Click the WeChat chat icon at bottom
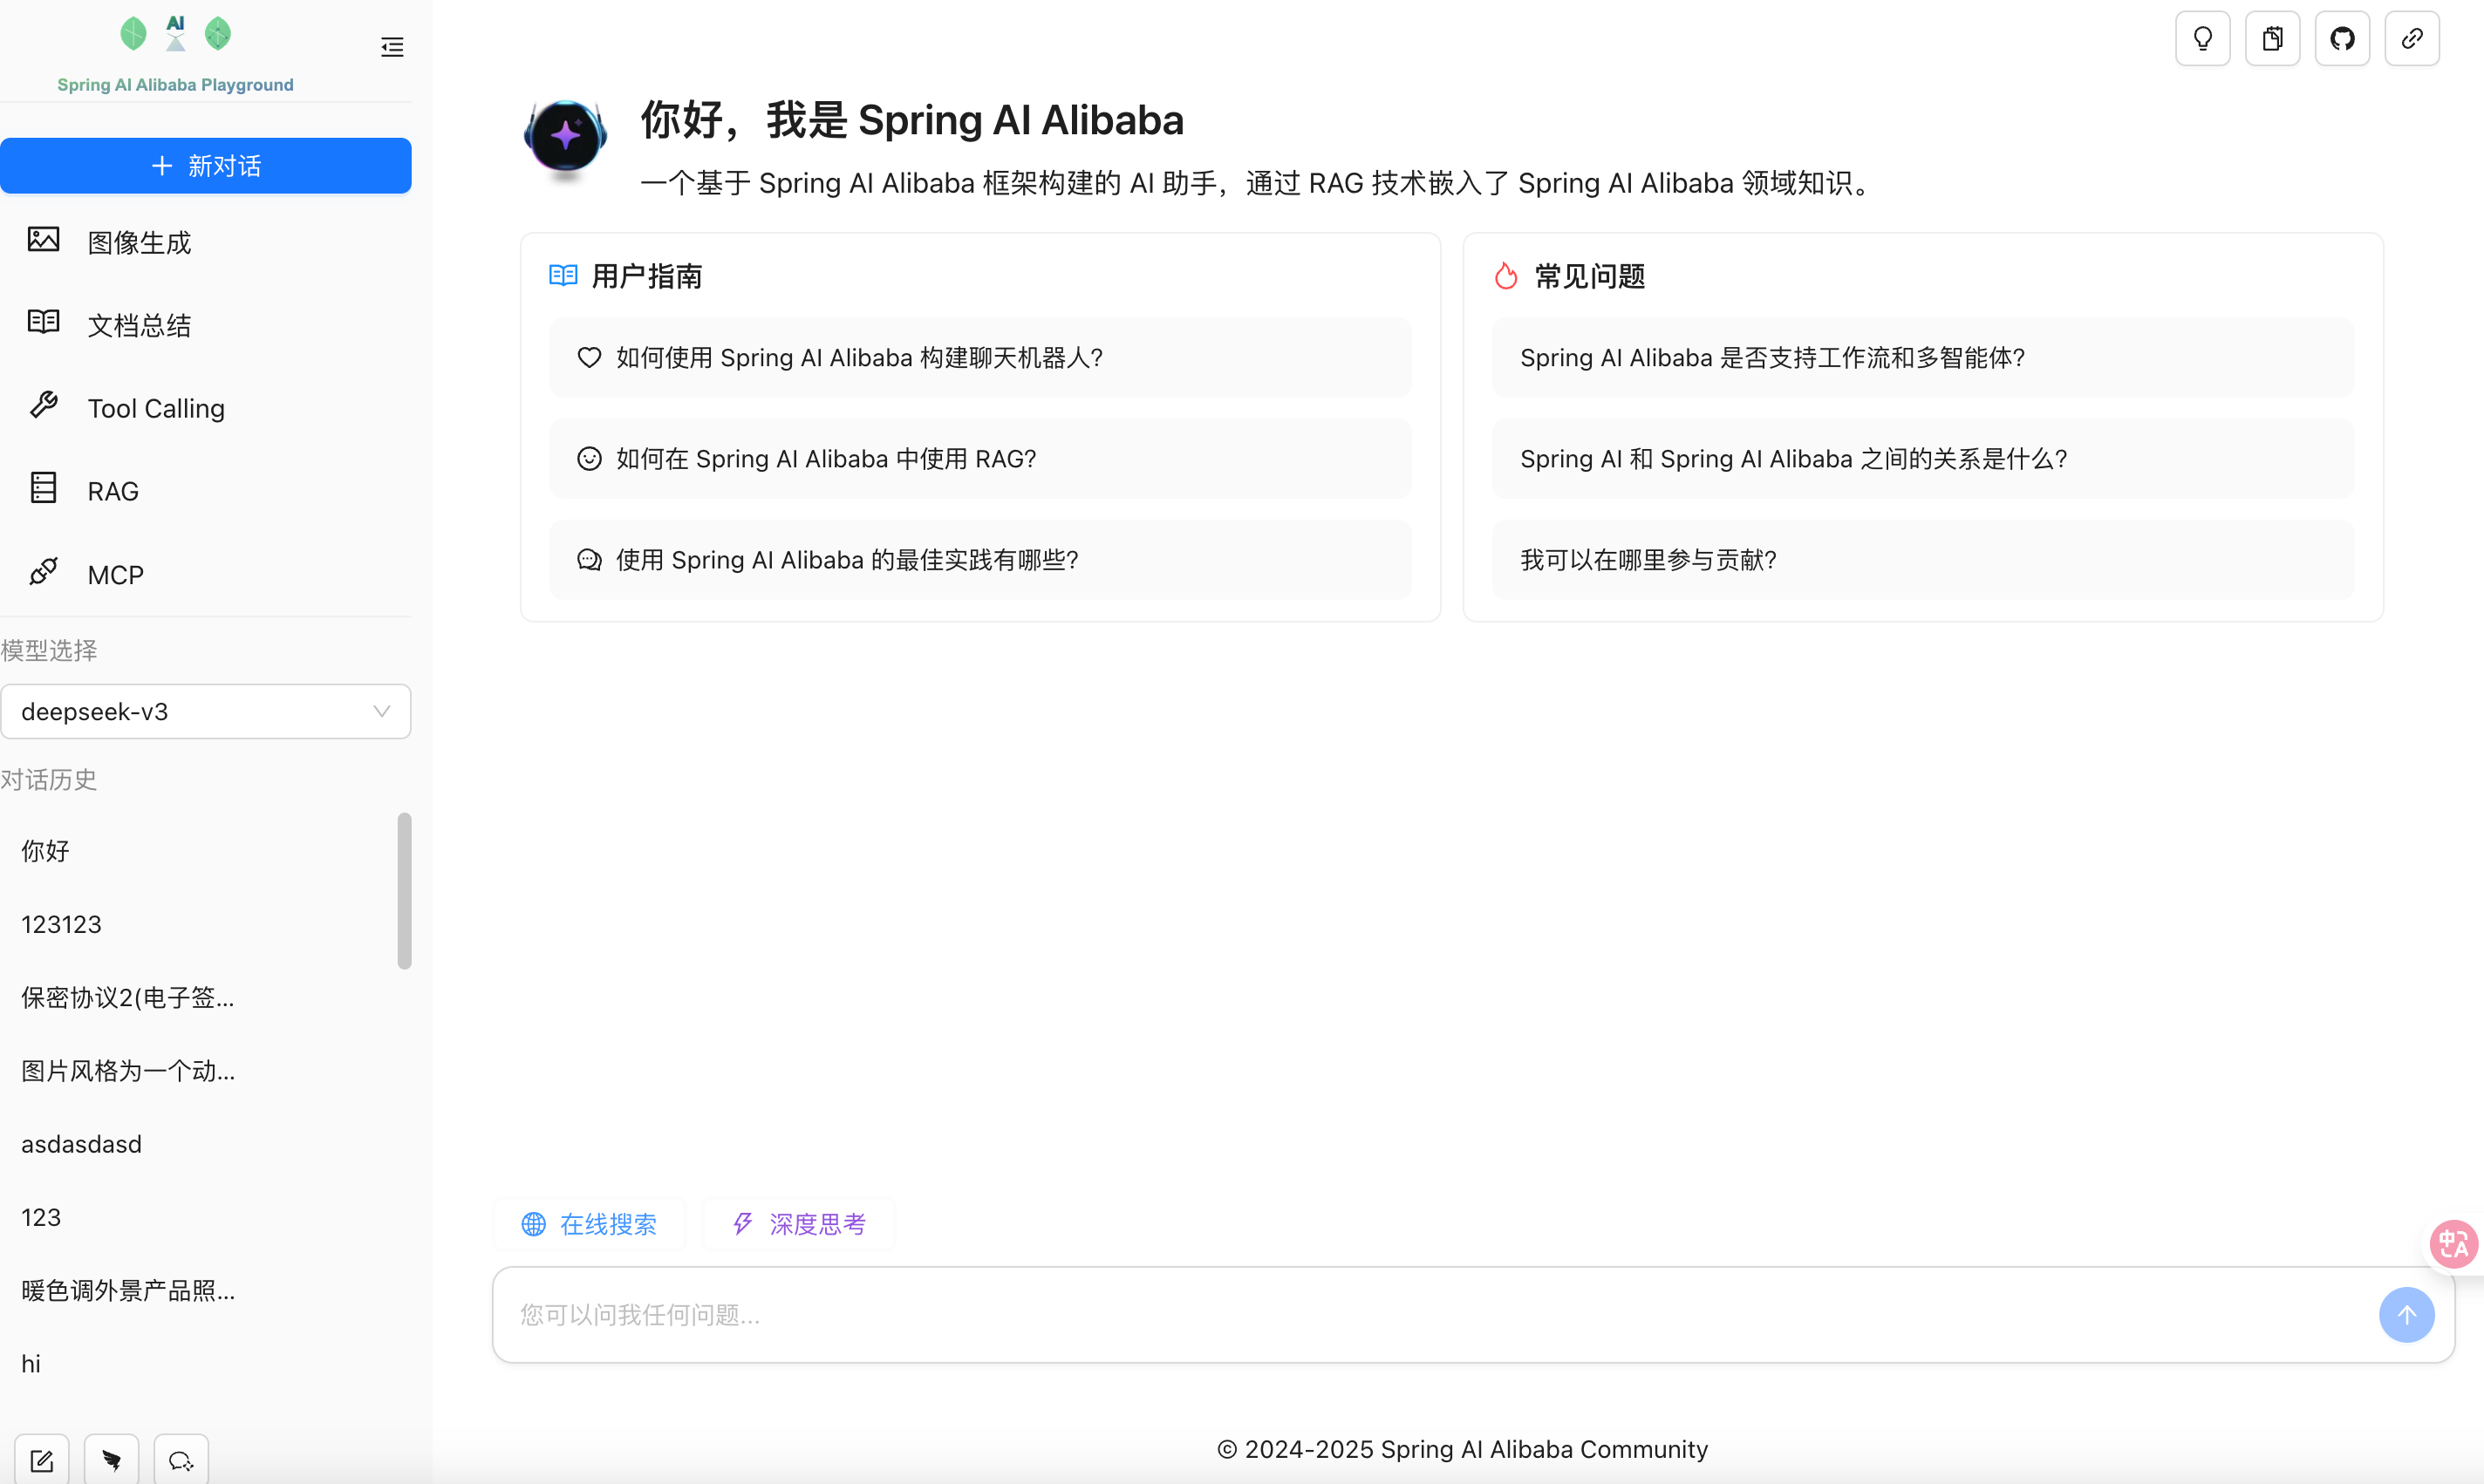 (181, 1459)
